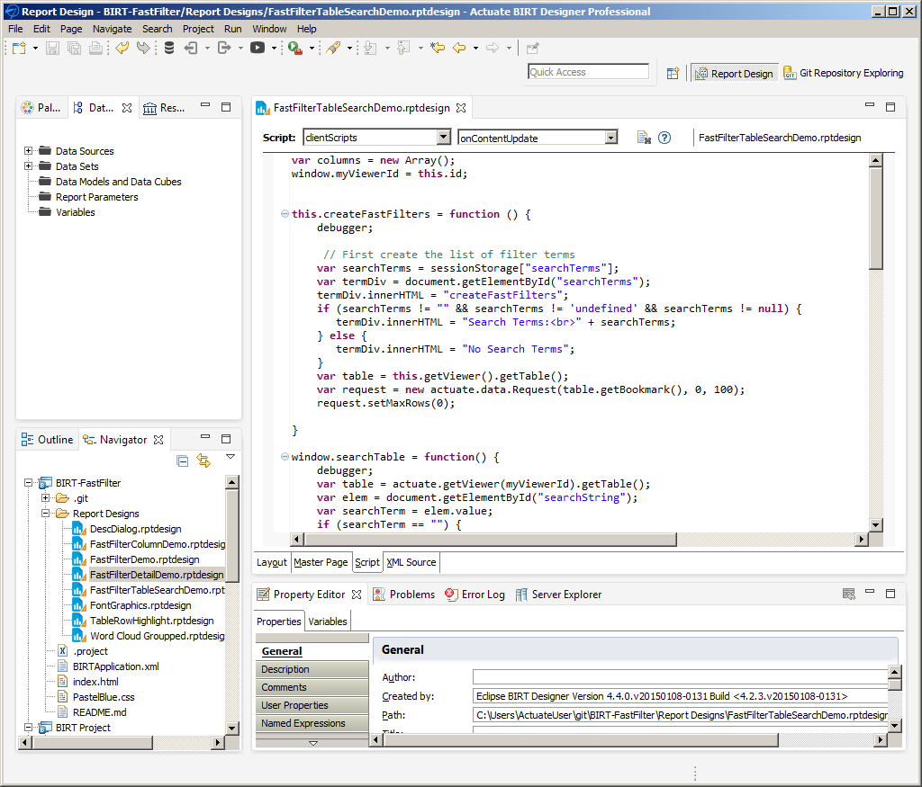The height and width of the screenshot is (787, 922).
Task: Click the flashlight Search toolbar icon
Action: point(333,49)
